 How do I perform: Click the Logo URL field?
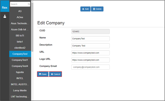91,60
